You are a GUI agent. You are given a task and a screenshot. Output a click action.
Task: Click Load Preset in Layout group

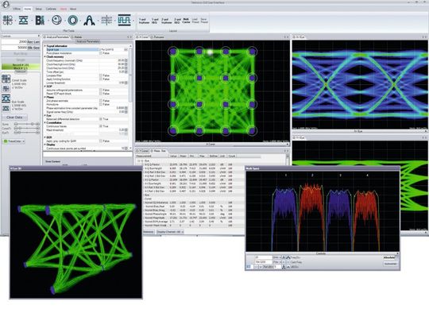click(x=195, y=21)
